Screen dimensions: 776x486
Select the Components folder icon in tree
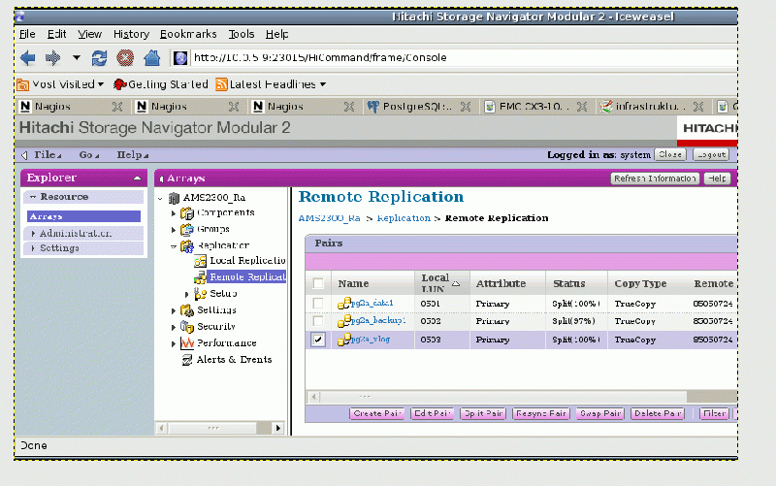pyautogui.click(x=186, y=213)
